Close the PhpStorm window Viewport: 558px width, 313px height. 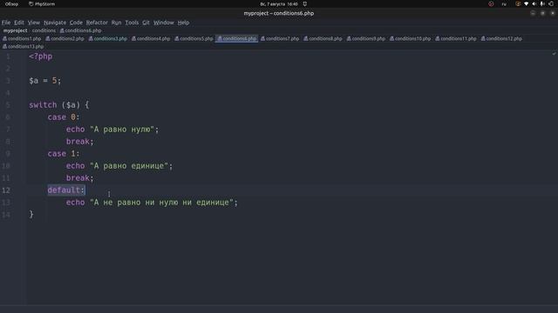click(x=553, y=13)
